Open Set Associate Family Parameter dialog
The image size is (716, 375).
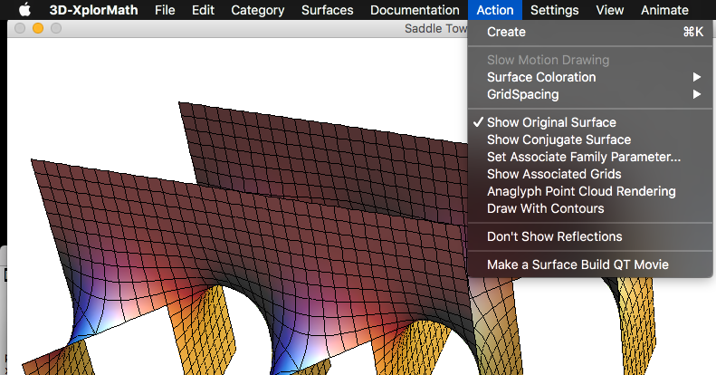(590, 157)
